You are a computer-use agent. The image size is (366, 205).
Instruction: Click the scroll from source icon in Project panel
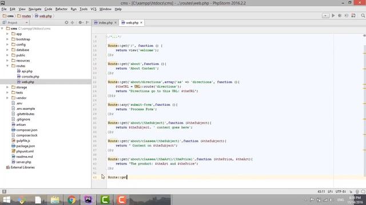66,23
